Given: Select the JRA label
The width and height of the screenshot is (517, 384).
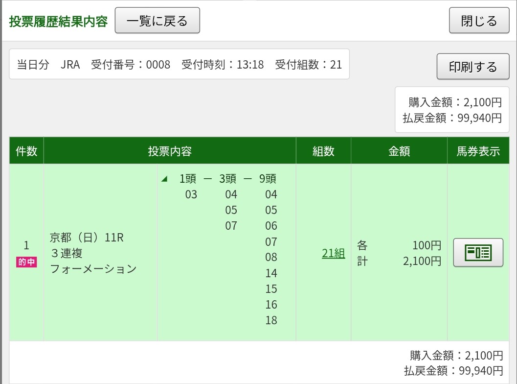Looking at the screenshot, I should coord(70,64).
